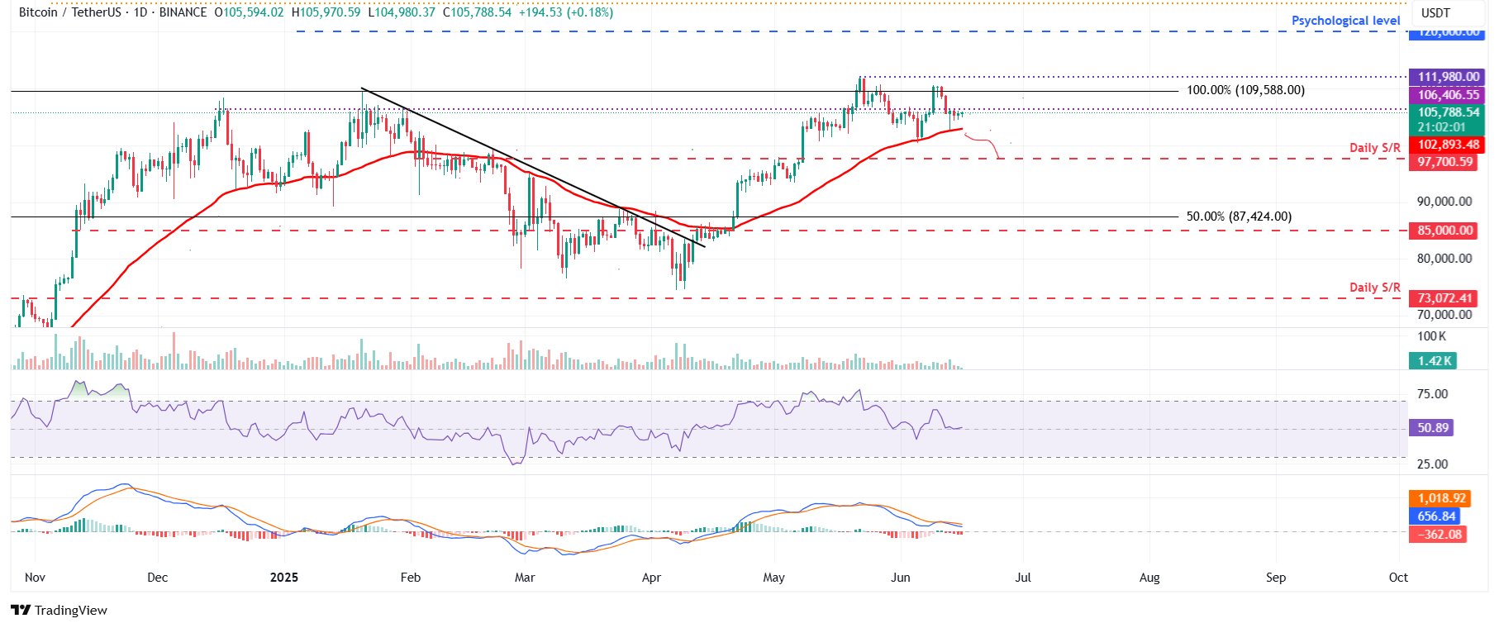Click the TradingView logo icon
Screen dimensions: 1499x628
[x=21, y=611]
